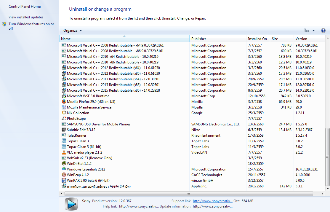
Task: Open the Sony support link URL
Action: point(213,201)
